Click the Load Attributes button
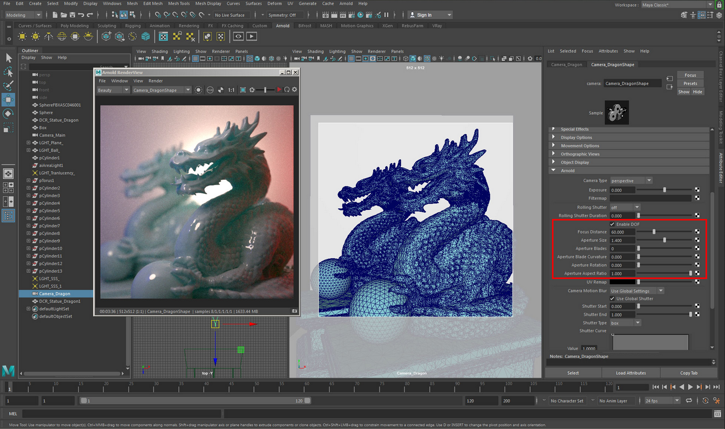 pos(631,373)
